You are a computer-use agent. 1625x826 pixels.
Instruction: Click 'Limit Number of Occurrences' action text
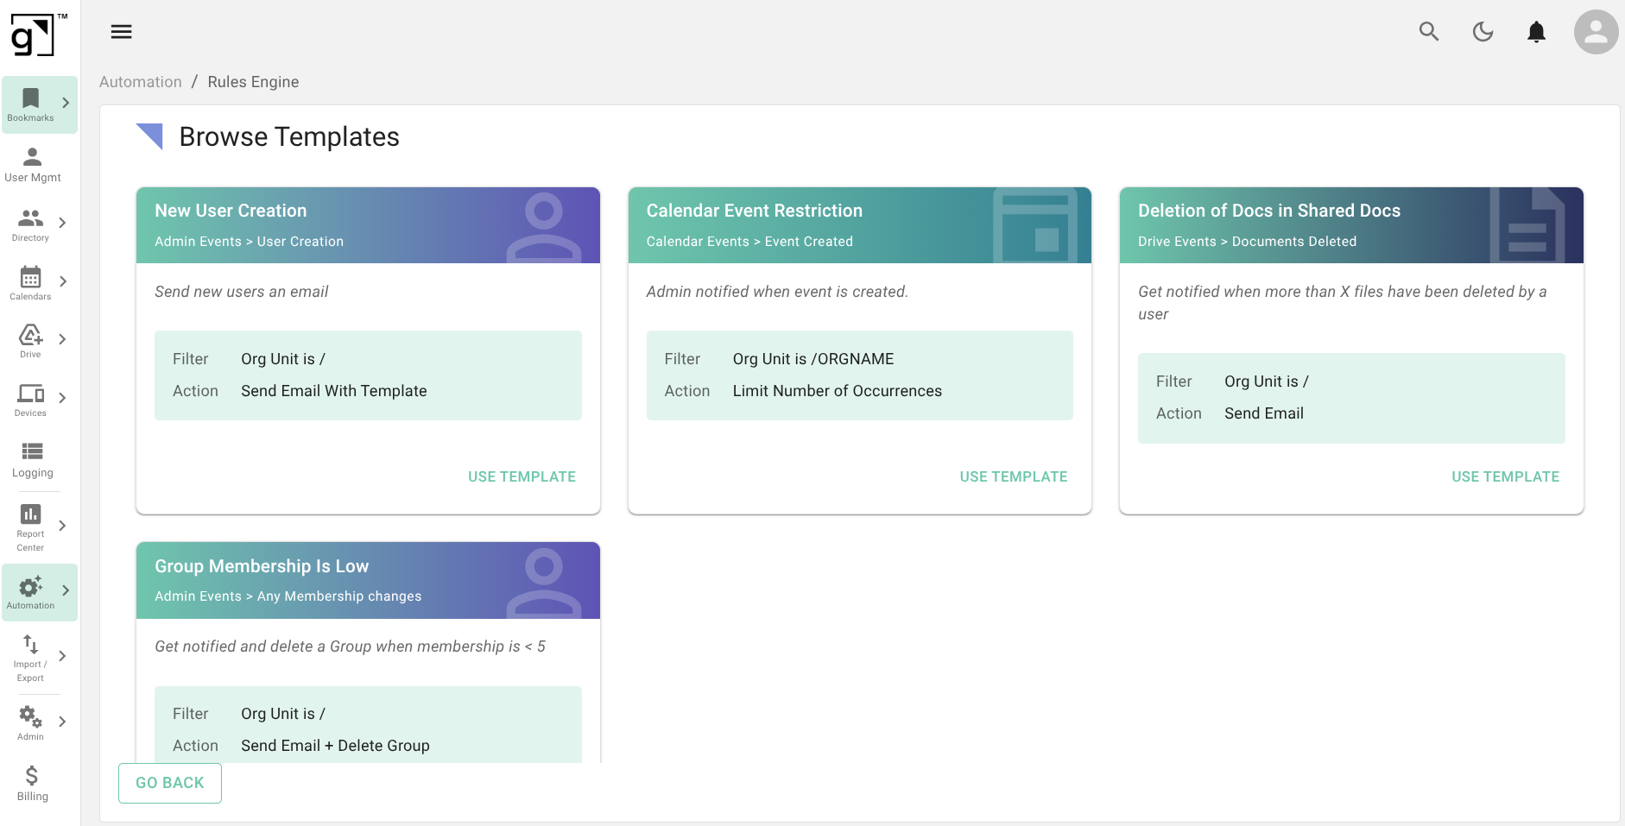pyautogui.click(x=838, y=391)
